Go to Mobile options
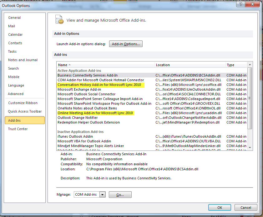Viewport: 263px width, 217px height. [x=14, y=77]
